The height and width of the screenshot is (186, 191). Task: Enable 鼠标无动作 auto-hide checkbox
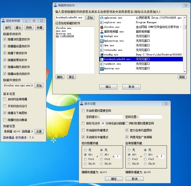click(x=83, y=123)
